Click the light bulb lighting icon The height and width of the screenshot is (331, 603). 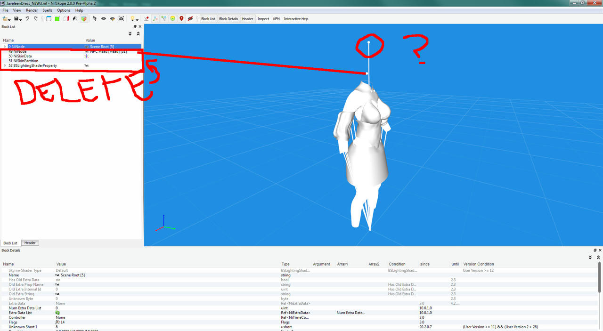tap(133, 19)
